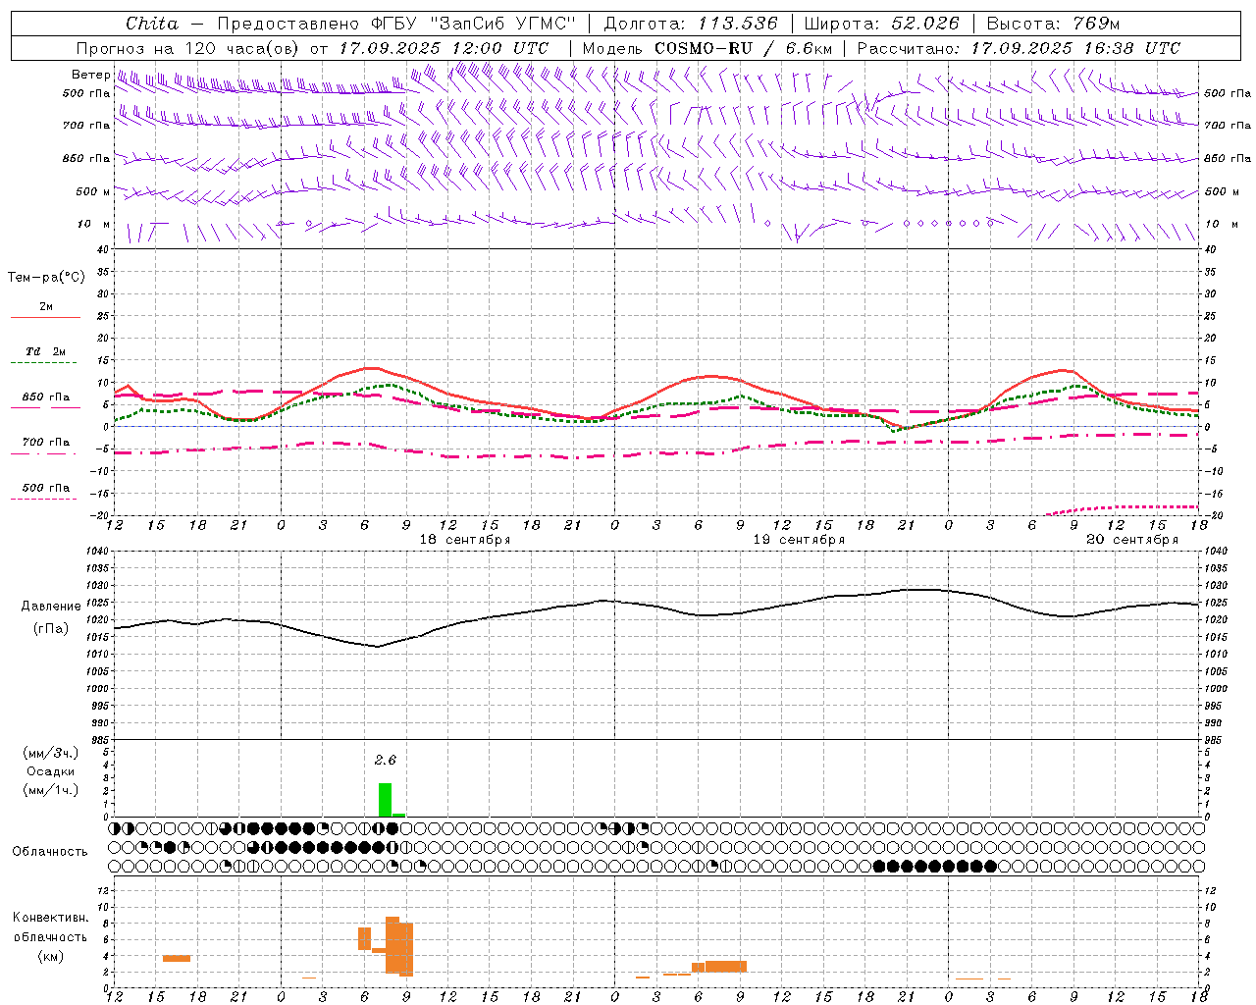Click the "19 сентября" date label
1256x1005 pixels.
click(799, 540)
